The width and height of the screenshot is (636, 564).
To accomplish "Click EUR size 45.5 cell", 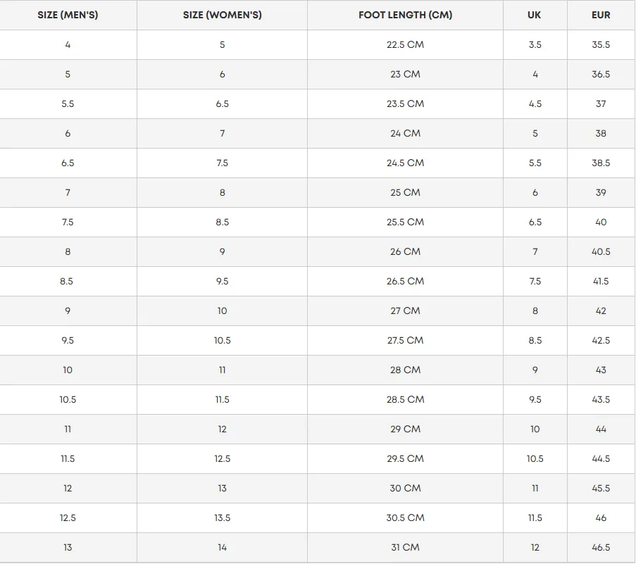I will (601, 489).
